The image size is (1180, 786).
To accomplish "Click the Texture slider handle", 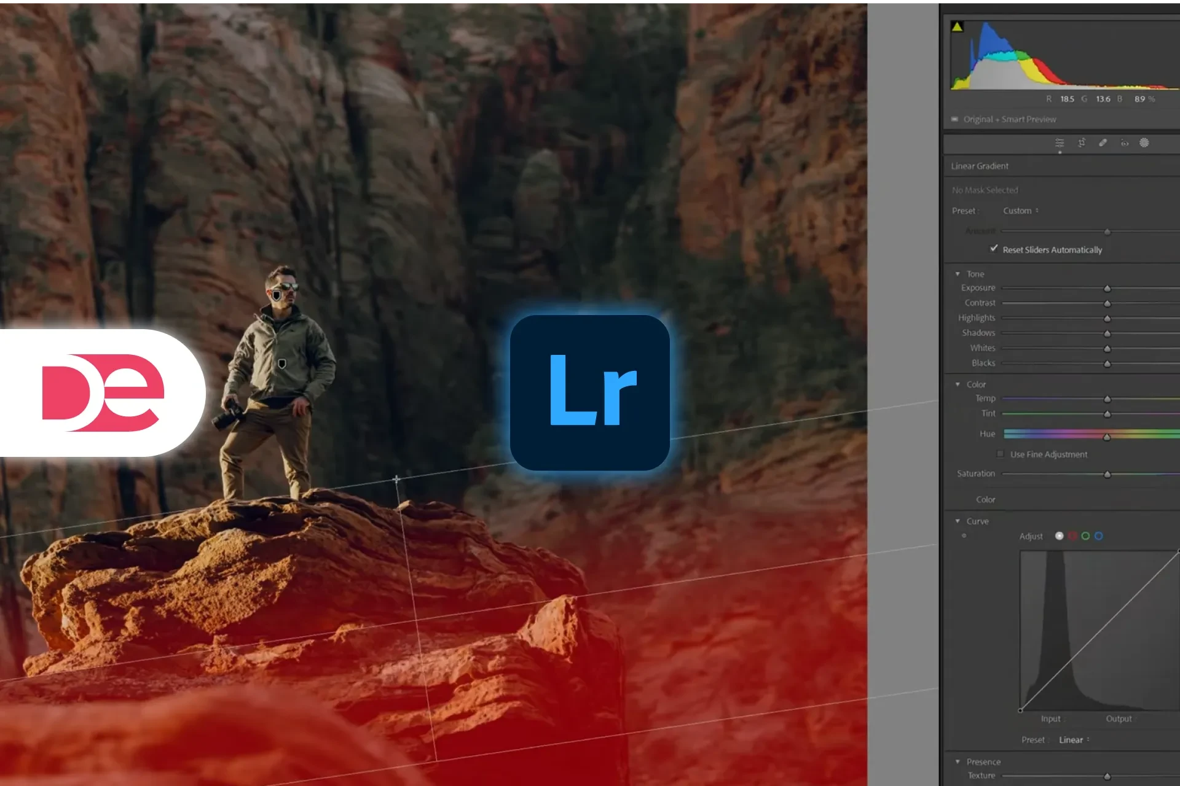I will click(x=1107, y=777).
